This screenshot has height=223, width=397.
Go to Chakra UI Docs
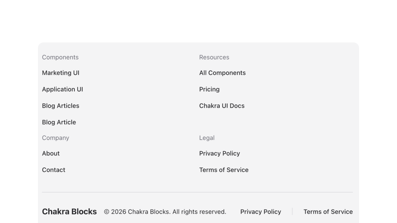coord(222,106)
